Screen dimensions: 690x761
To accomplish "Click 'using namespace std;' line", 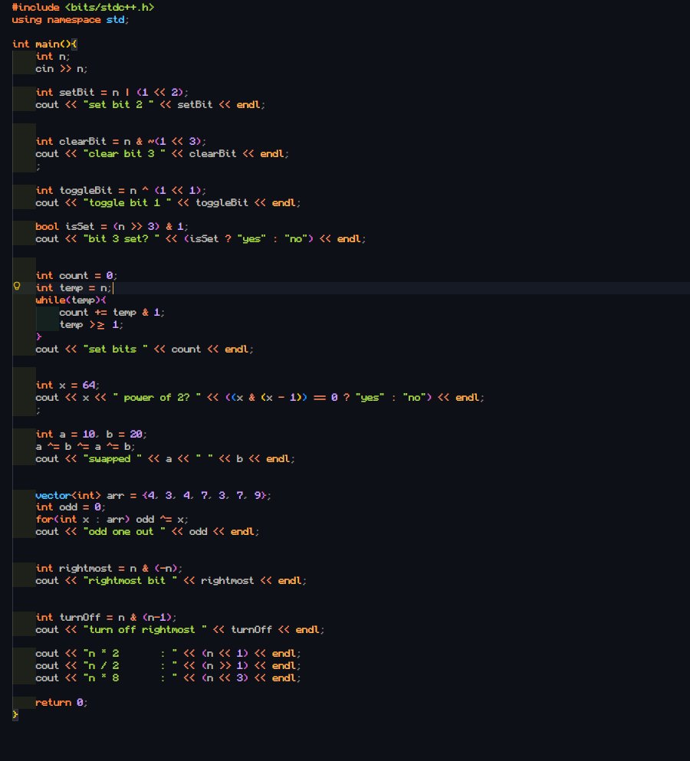I will click(71, 20).
